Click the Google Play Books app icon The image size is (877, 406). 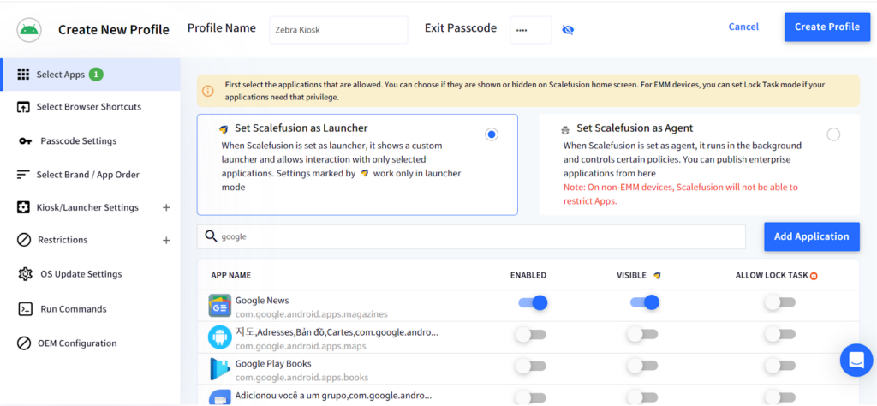[x=220, y=369]
